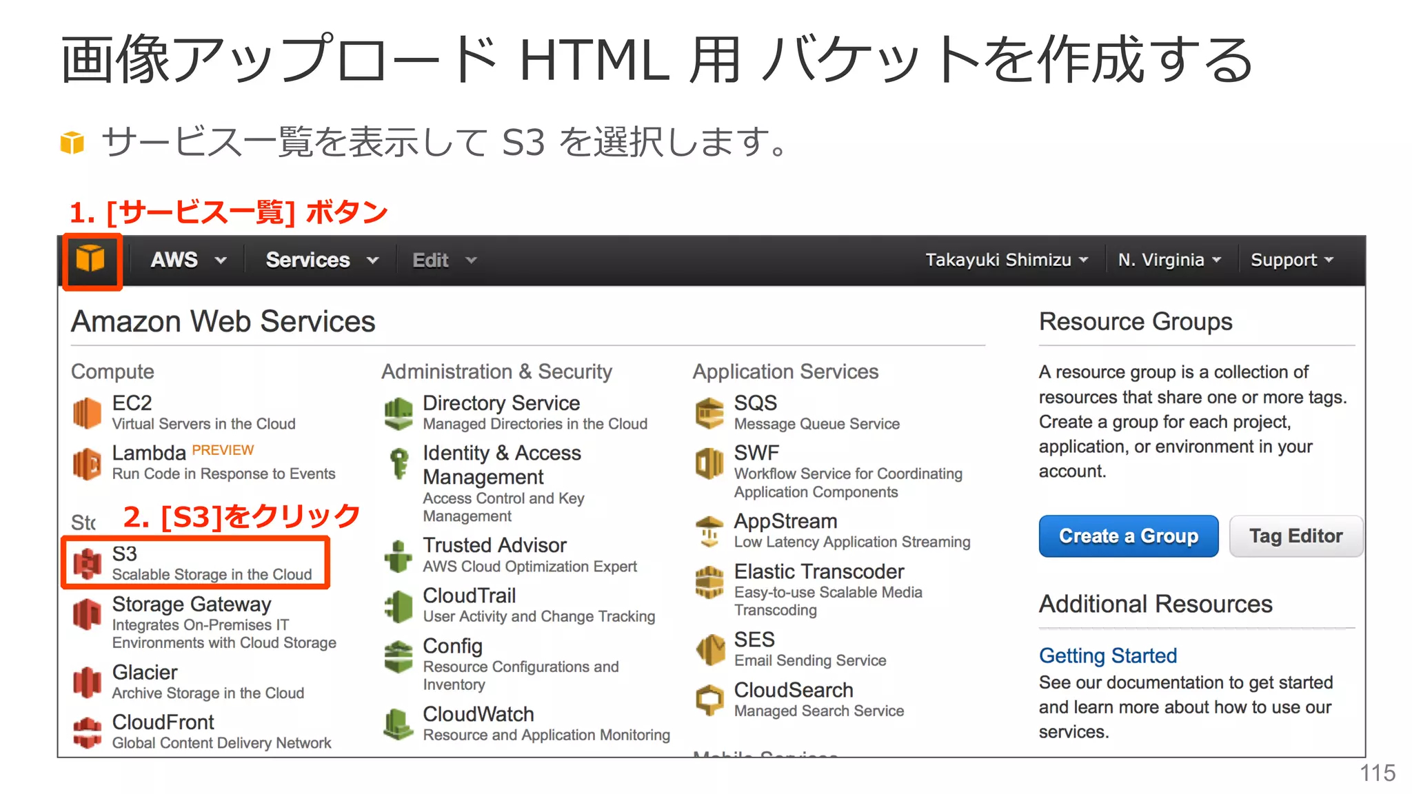The width and height of the screenshot is (1412, 794).
Task: Click 'Global Content Delivery Network' text
Action: (222, 743)
